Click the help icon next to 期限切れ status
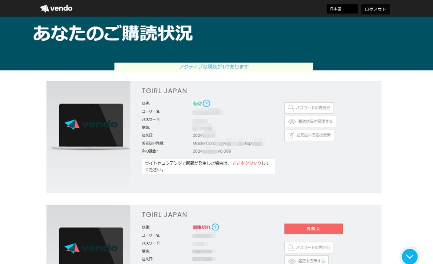Screen dimensions: 433x264 click(x=216, y=227)
